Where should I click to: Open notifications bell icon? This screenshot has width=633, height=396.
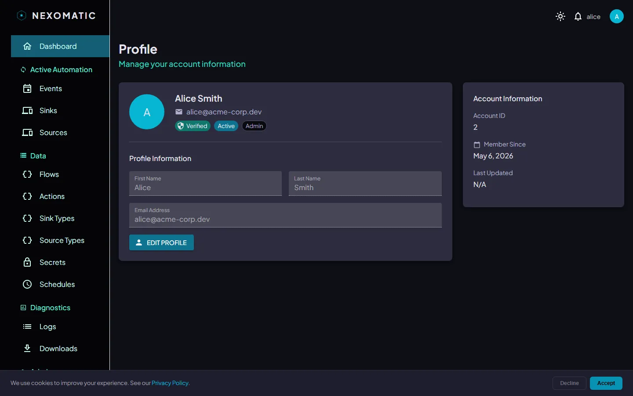[x=578, y=17]
